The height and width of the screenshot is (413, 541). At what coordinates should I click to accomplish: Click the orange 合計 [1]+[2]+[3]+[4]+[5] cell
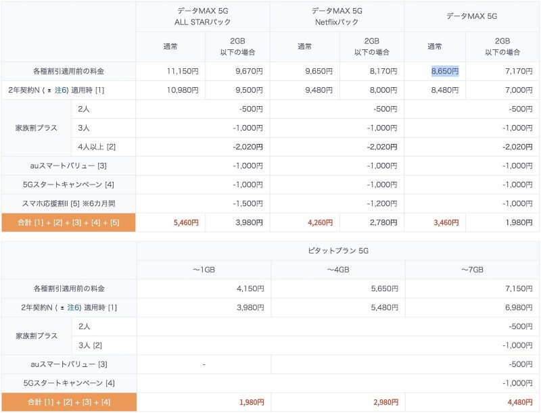pos(68,222)
